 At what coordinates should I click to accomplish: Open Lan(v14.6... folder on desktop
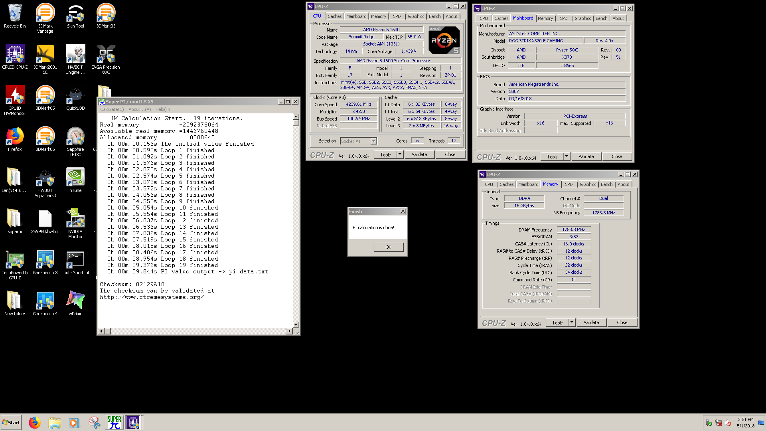pos(15,180)
